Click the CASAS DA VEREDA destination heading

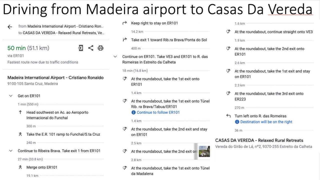[259, 140]
